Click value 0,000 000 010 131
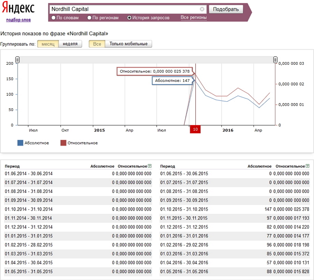 291,263
